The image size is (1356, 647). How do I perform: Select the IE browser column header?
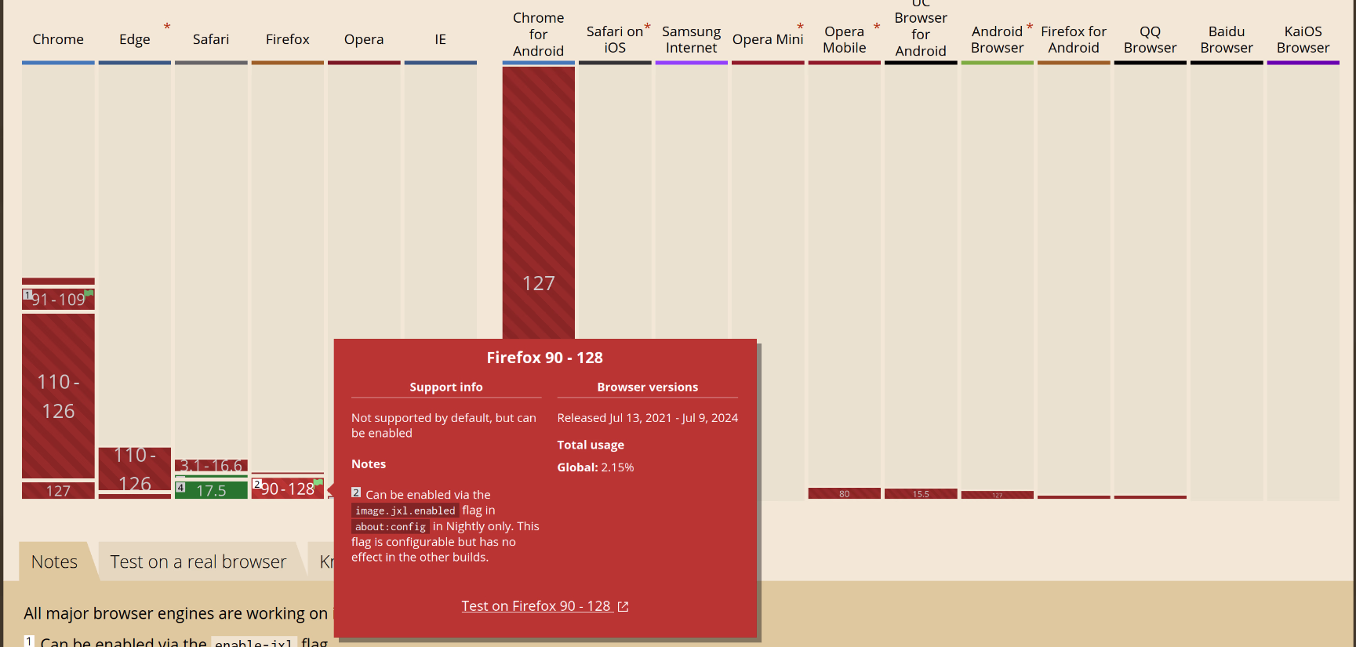click(441, 39)
